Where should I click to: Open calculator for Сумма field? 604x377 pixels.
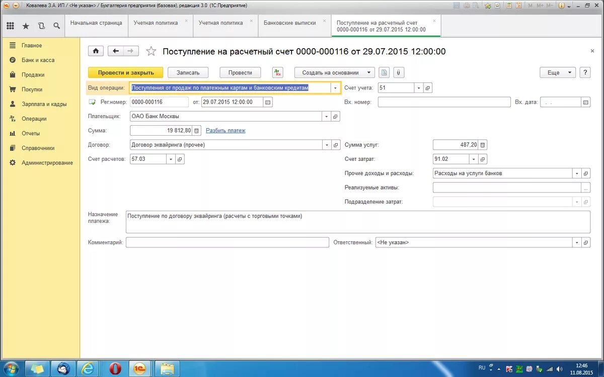coord(197,131)
